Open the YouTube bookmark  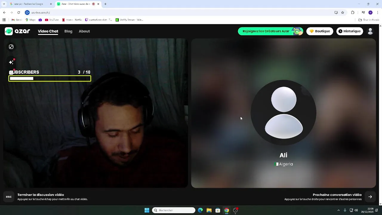point(52,20)
